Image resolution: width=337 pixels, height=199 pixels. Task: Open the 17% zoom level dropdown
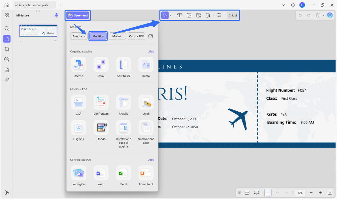coord(300,192)
